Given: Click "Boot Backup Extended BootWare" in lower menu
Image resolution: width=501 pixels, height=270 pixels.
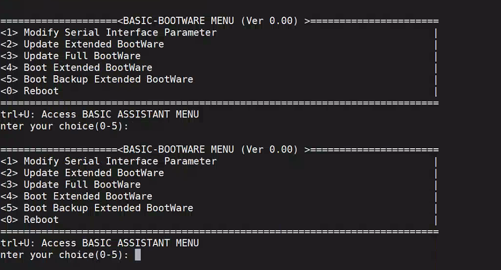Looking at the screenshot, I should point(108,208).
